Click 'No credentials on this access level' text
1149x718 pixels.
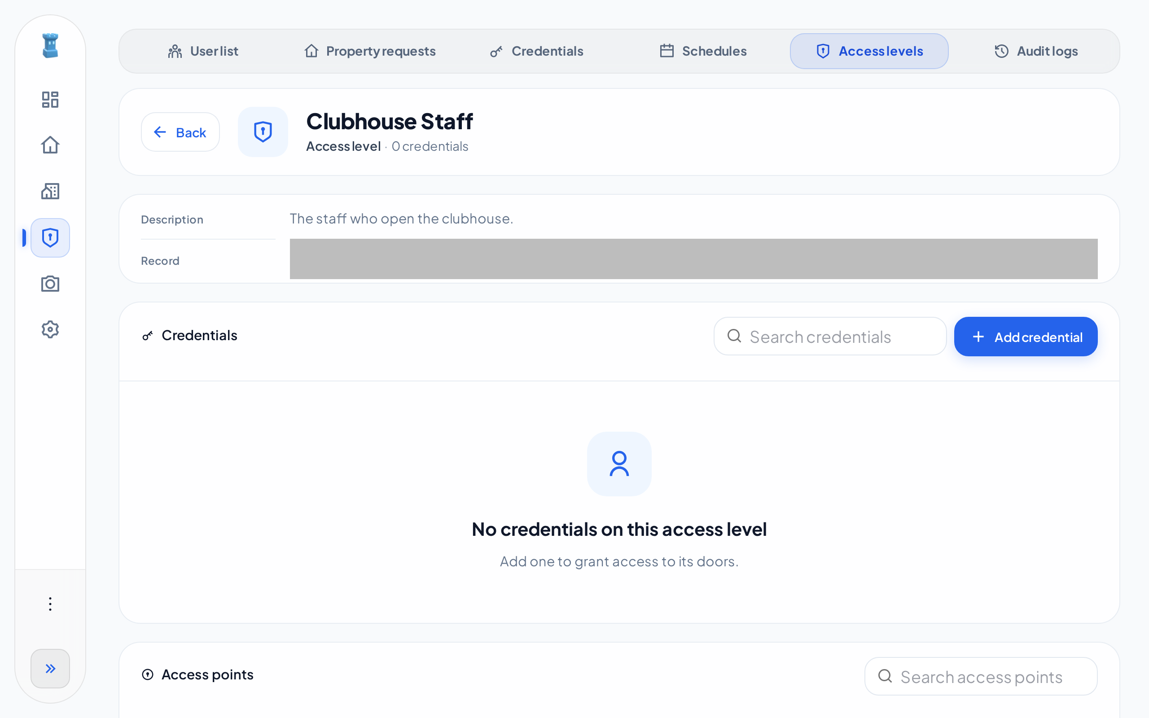pos(619,530)
